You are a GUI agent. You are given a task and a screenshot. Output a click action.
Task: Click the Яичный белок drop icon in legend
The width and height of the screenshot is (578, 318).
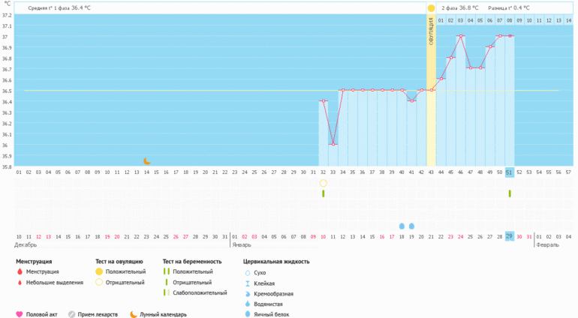pos(248,315)
